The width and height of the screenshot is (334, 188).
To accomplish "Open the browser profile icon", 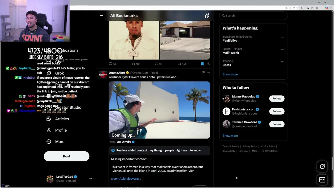I will 317,8.
